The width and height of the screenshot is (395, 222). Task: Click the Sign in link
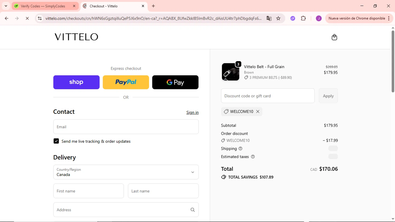pos(192,112)
